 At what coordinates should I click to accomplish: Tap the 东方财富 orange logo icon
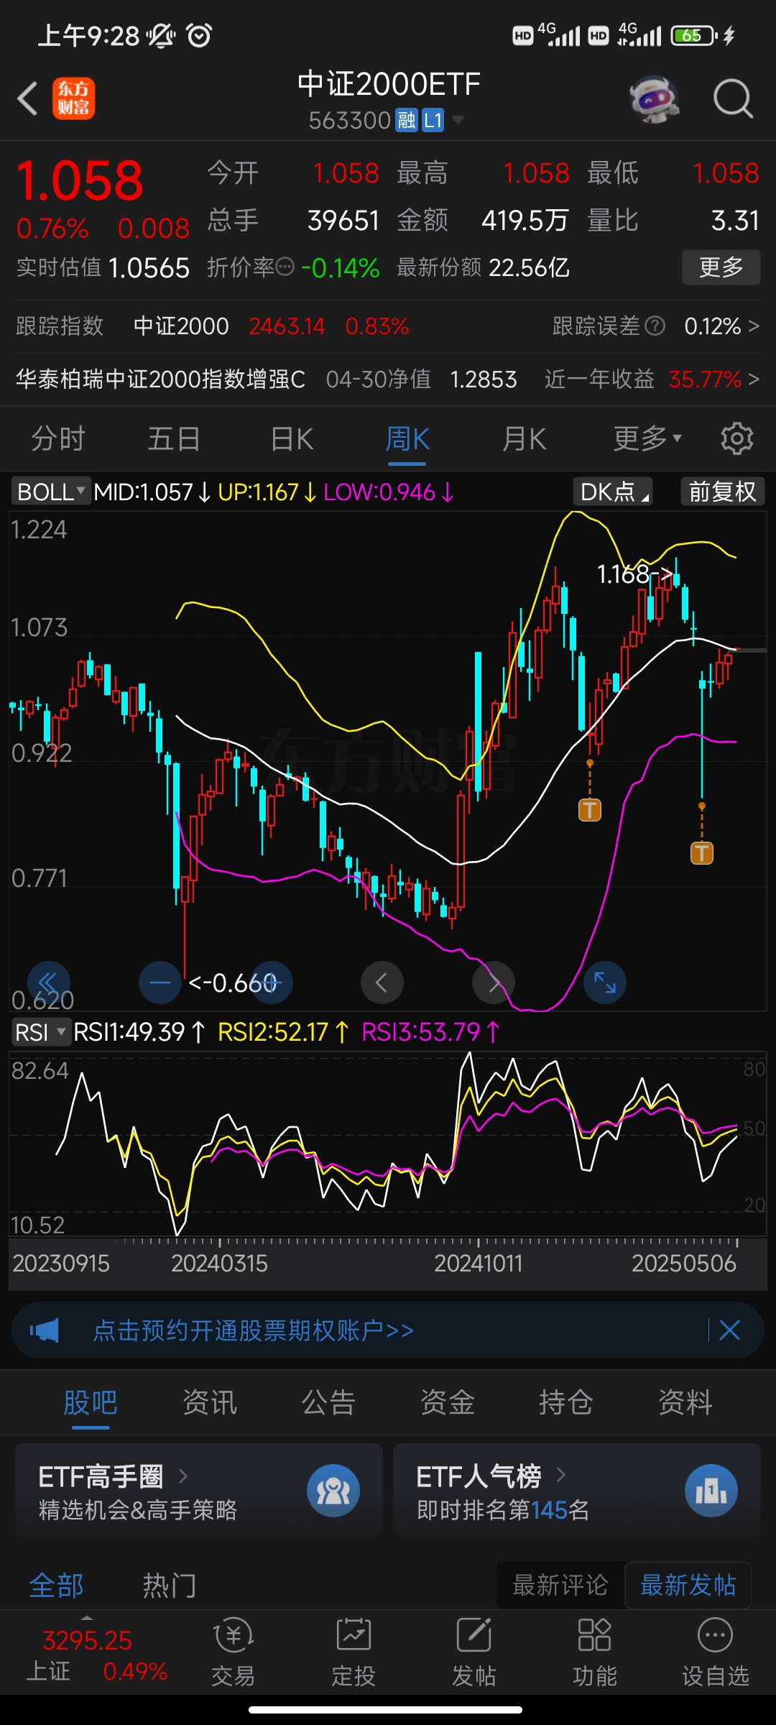[73, 98]
